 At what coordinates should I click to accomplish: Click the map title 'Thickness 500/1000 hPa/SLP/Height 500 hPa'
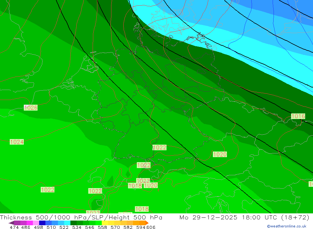[81, 217]
